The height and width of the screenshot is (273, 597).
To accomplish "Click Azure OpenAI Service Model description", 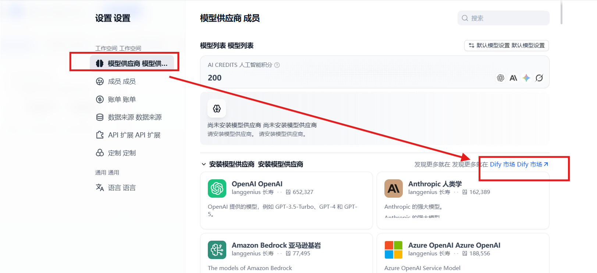I will tap(422, 268).
